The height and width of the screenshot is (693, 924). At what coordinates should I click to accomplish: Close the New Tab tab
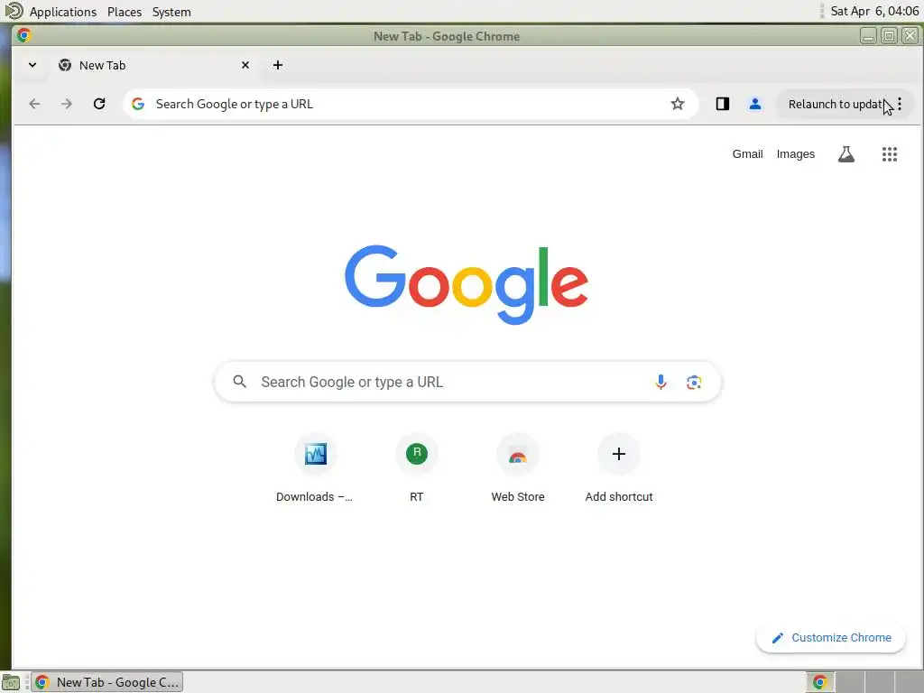click(x=245, y=65)
